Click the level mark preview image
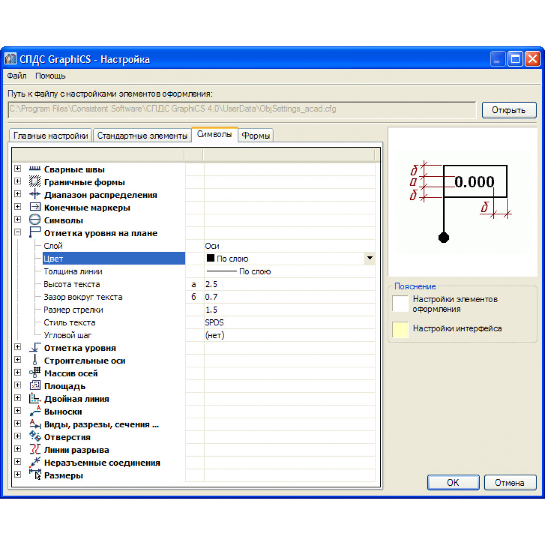This screenshot has width=545, height=545. [462, 202]
